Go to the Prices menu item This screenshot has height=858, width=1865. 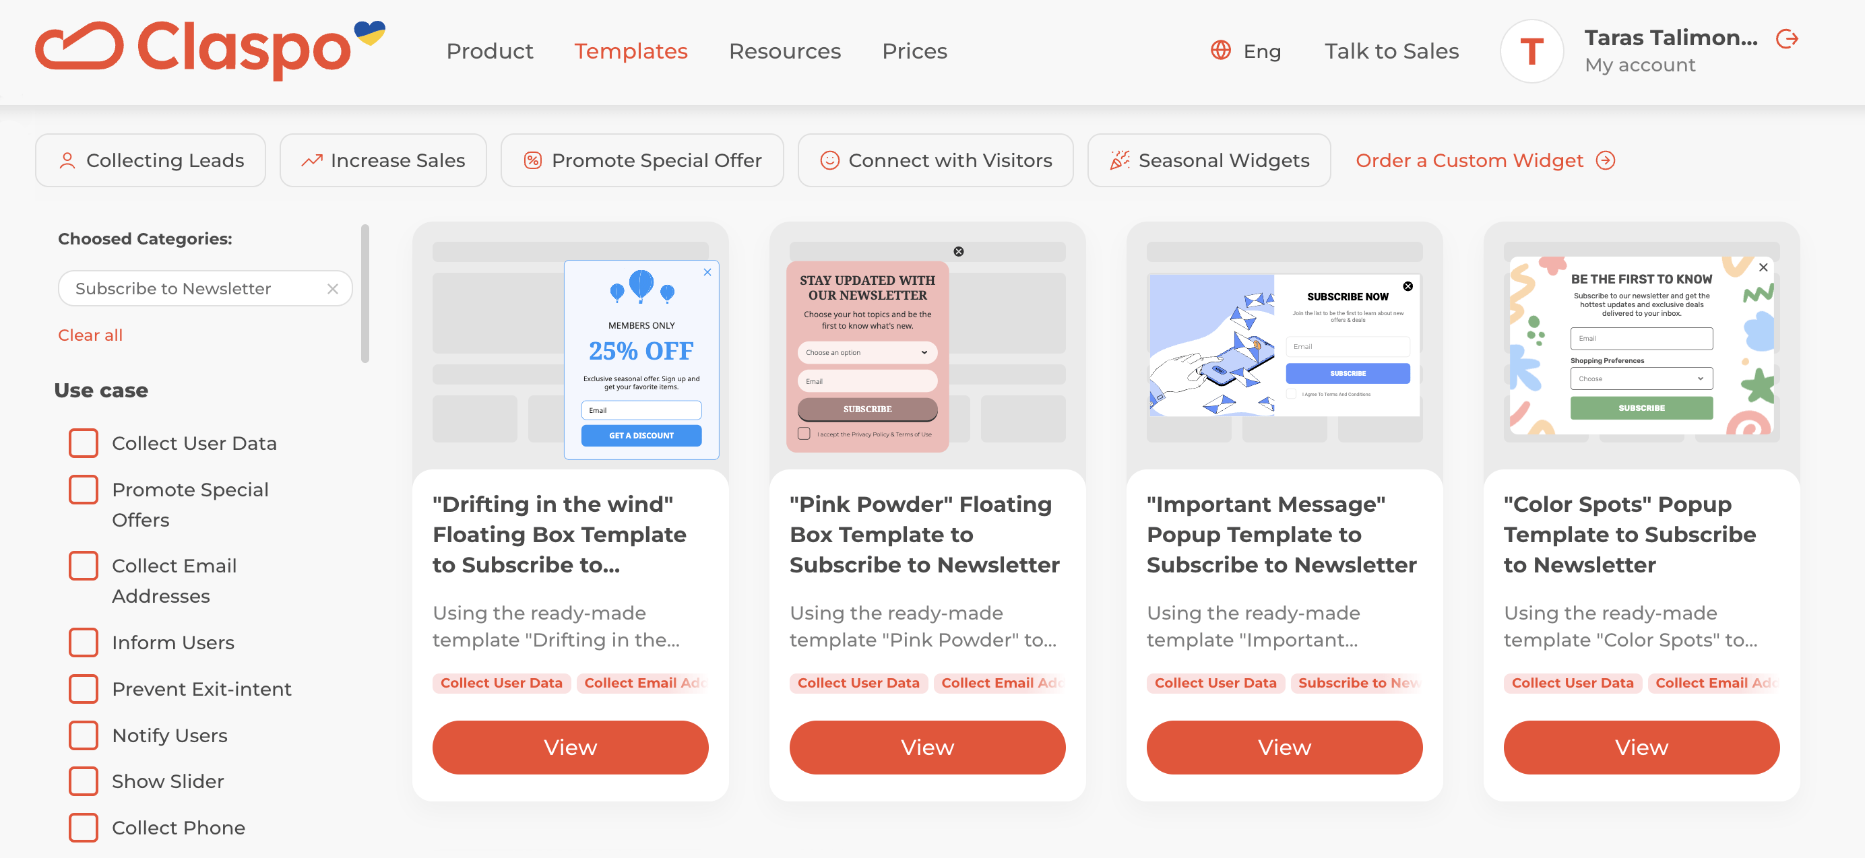pyautogui.click(x=914, y=51)
